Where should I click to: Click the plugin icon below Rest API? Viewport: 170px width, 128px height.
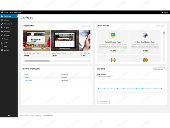pyautogui.click(x=113, y=59)
